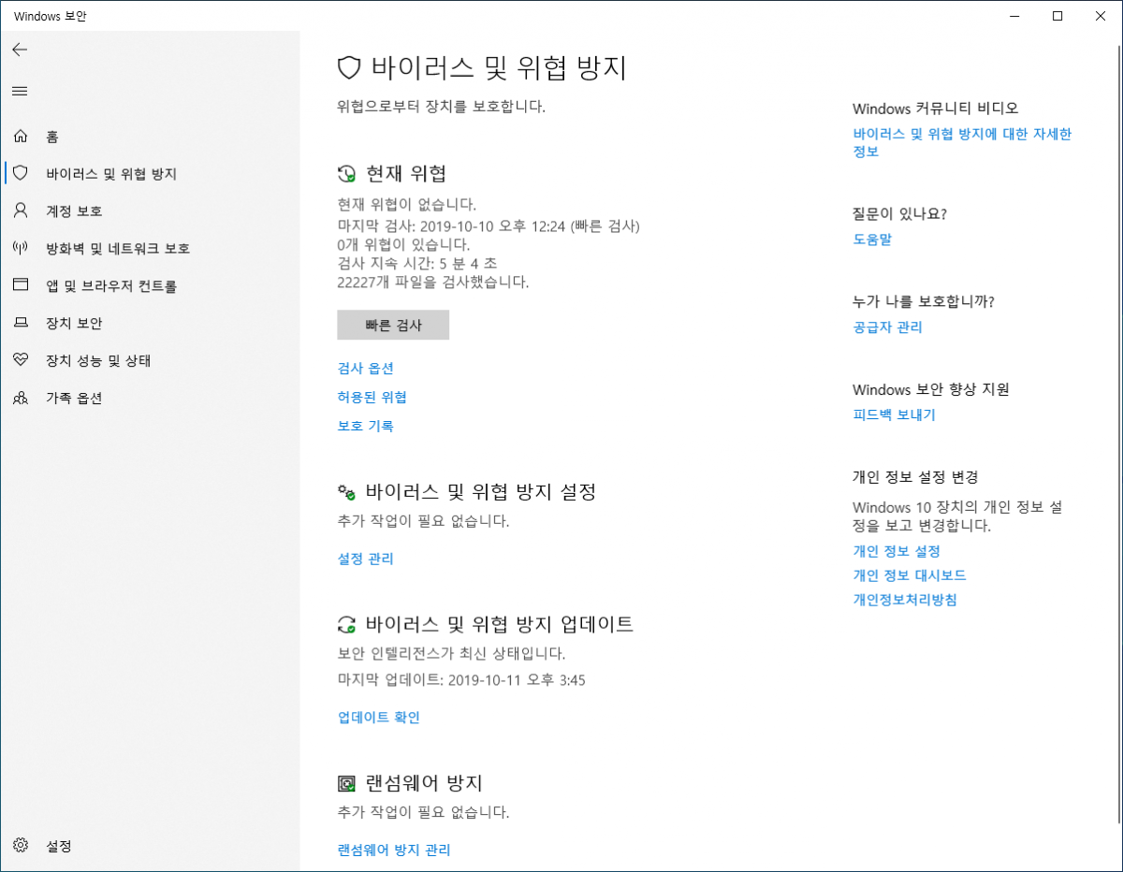The width and height of the screenshot is (1123, 872).
Task: Click the 랜섬웨어 방지 section icon
Action: point(347,783)
